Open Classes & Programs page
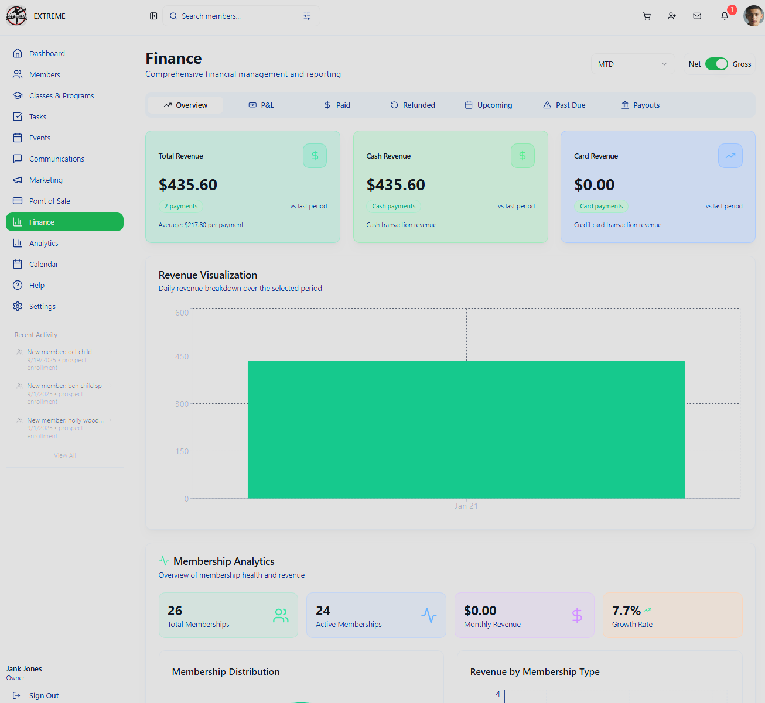The height and width of the screenshot is (703, 765). click(64, 95)
